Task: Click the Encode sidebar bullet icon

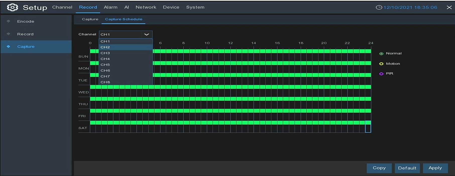Action: 8,21
